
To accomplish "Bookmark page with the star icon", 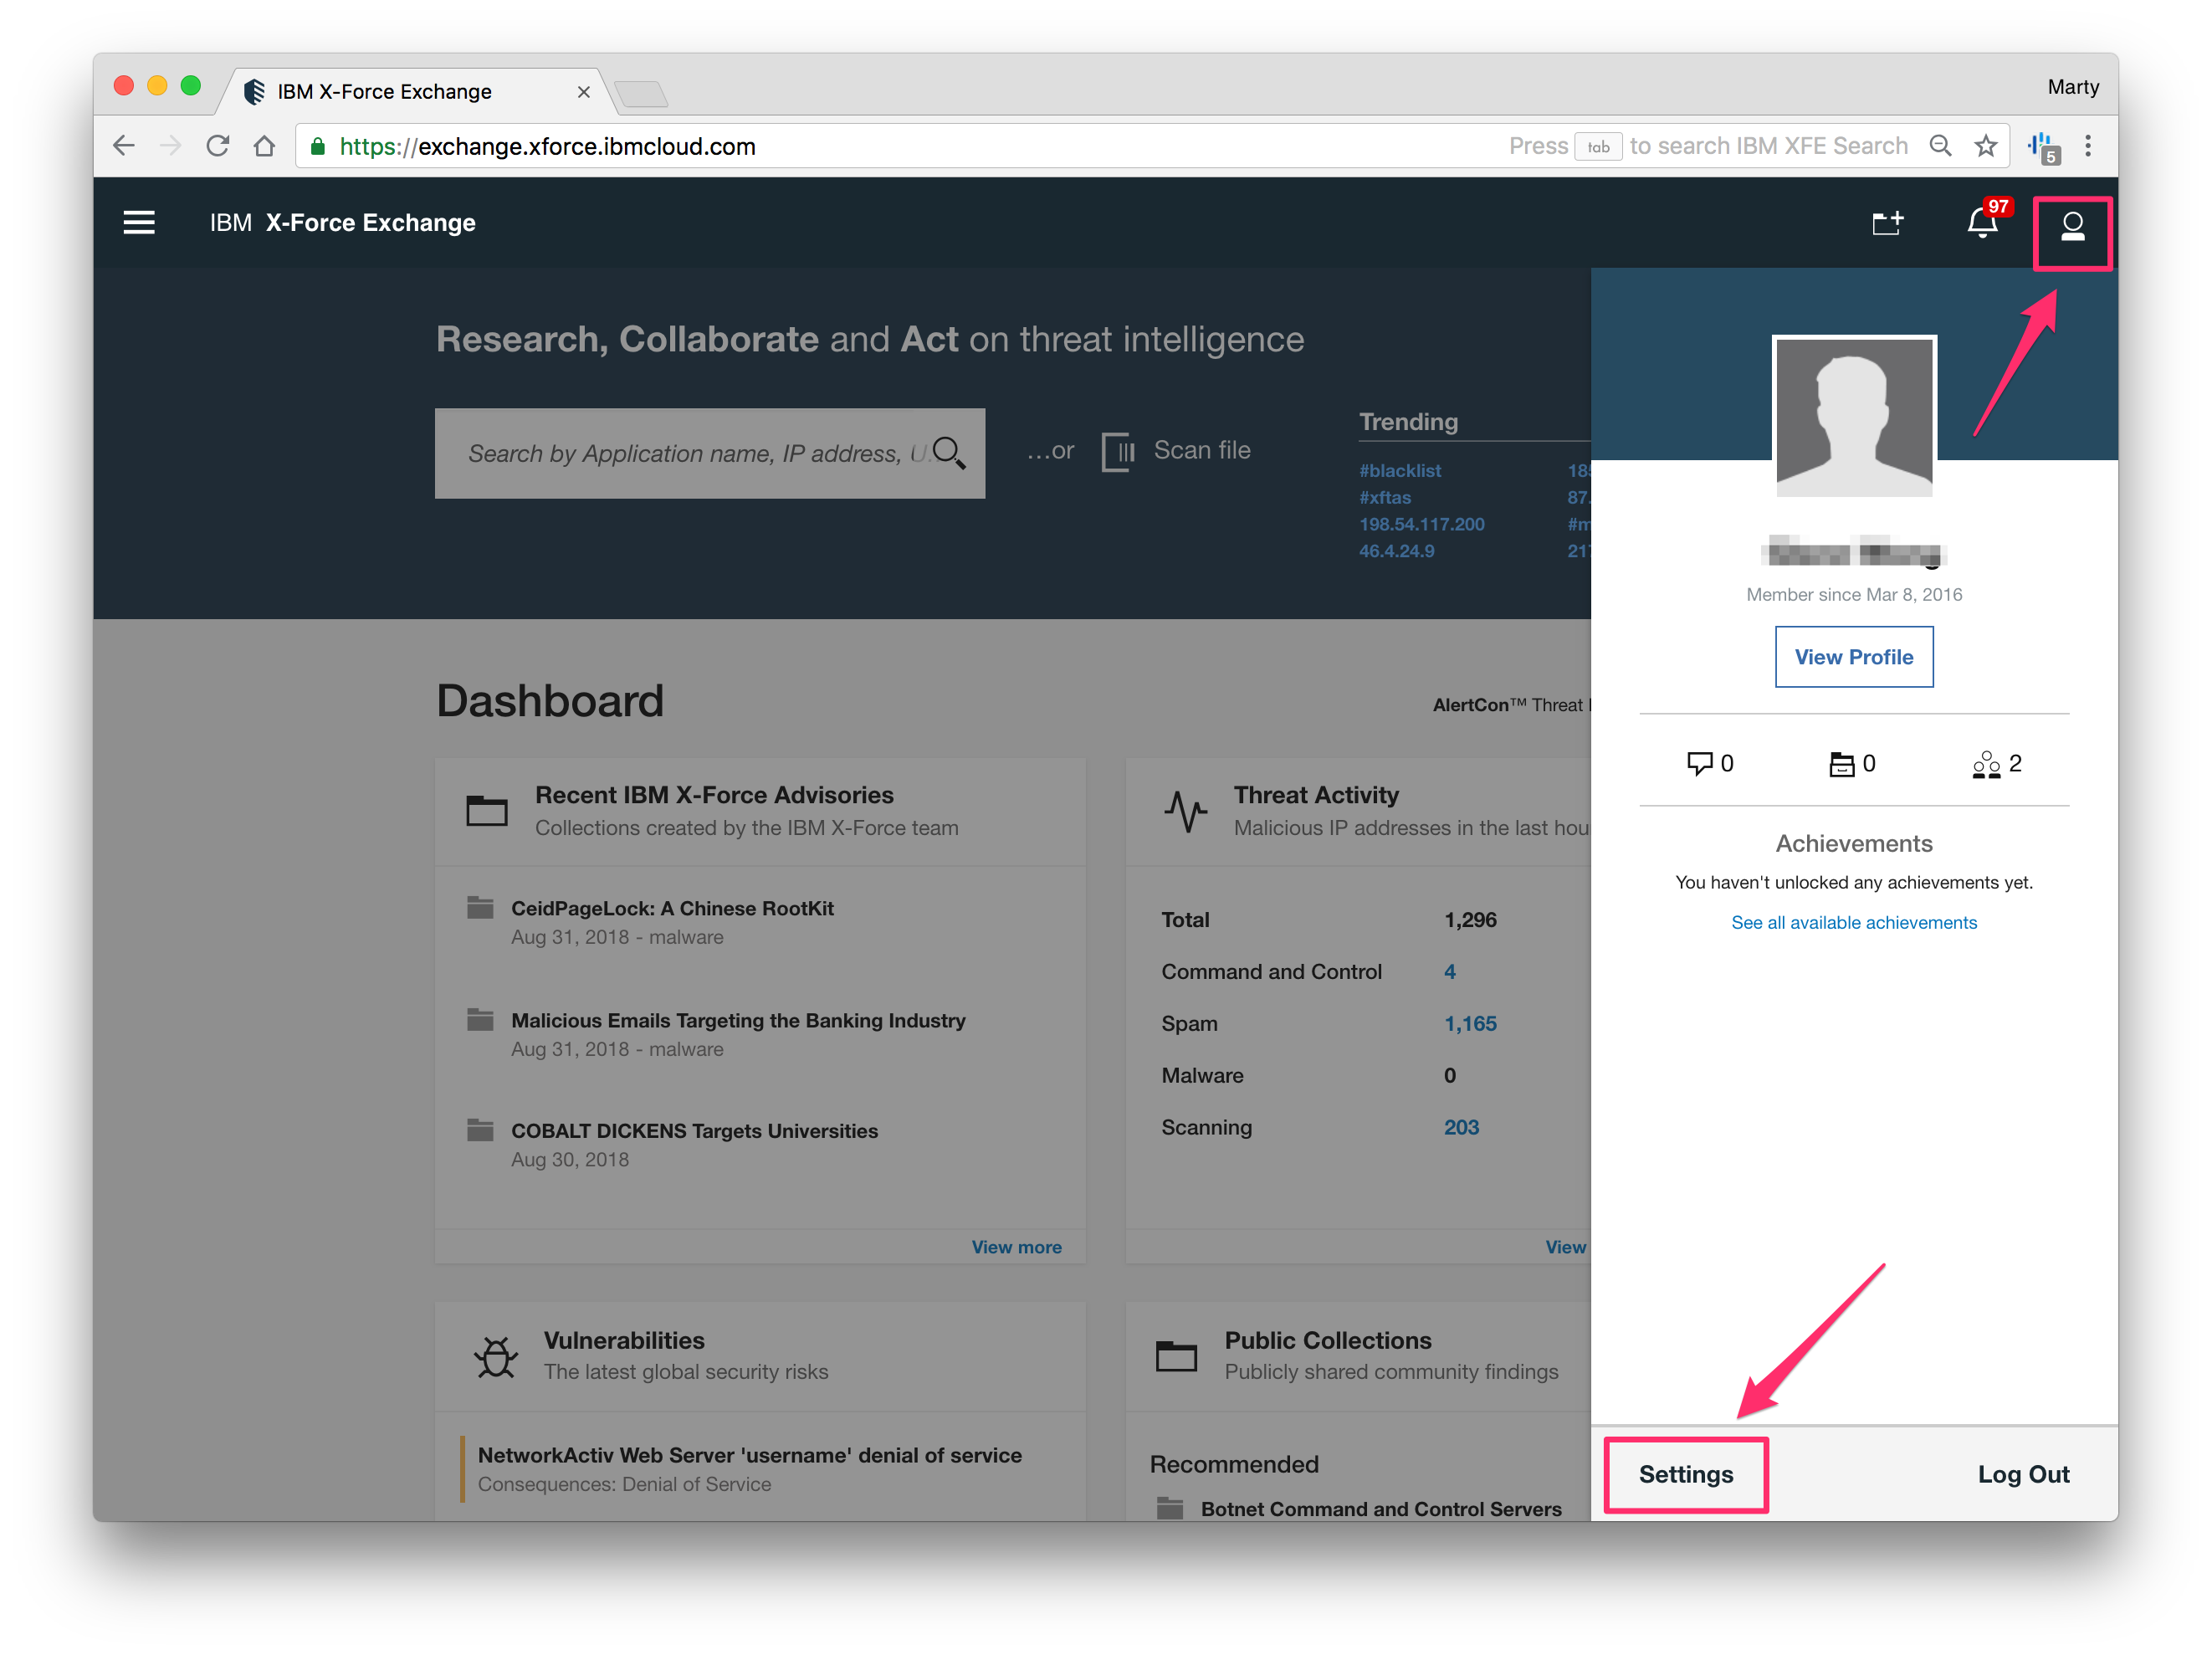I will [1986, 146].
